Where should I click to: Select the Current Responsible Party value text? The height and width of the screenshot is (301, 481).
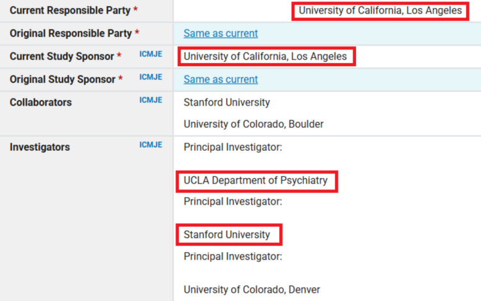380,11
